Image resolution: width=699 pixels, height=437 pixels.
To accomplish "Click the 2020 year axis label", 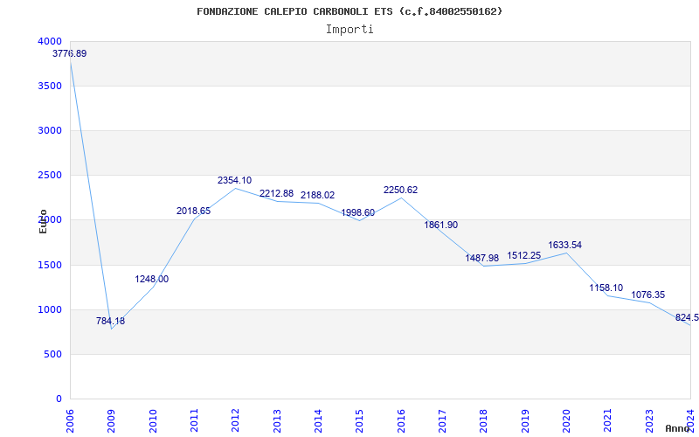I will coord(566,421).
